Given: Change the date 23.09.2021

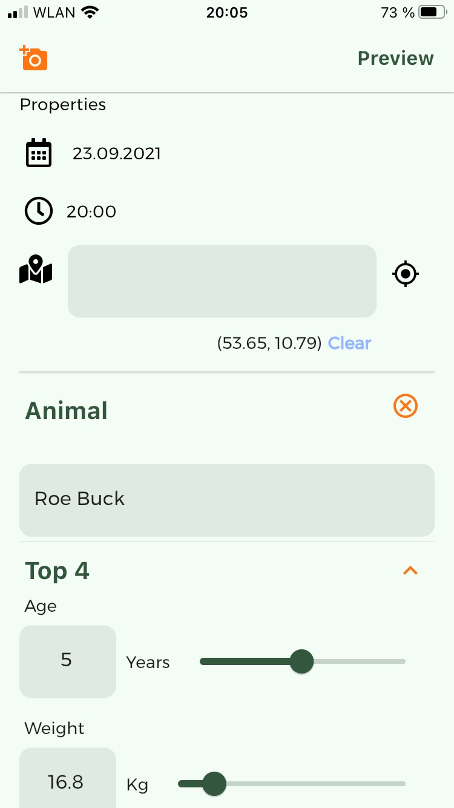Looking at the screenshot, I should pyautogui.click(x=117, y=154).
